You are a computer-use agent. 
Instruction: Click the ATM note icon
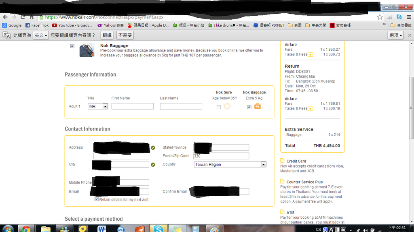[282, 212]
